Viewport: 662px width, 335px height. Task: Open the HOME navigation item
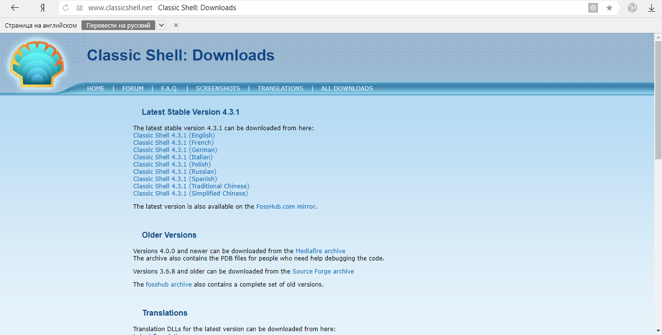coord(96,89)
